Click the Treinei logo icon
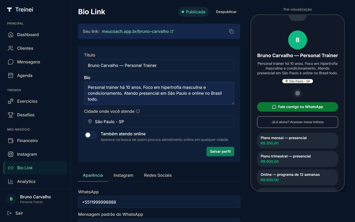Screen dimensions: 355x222 click(x=9, y=9)
